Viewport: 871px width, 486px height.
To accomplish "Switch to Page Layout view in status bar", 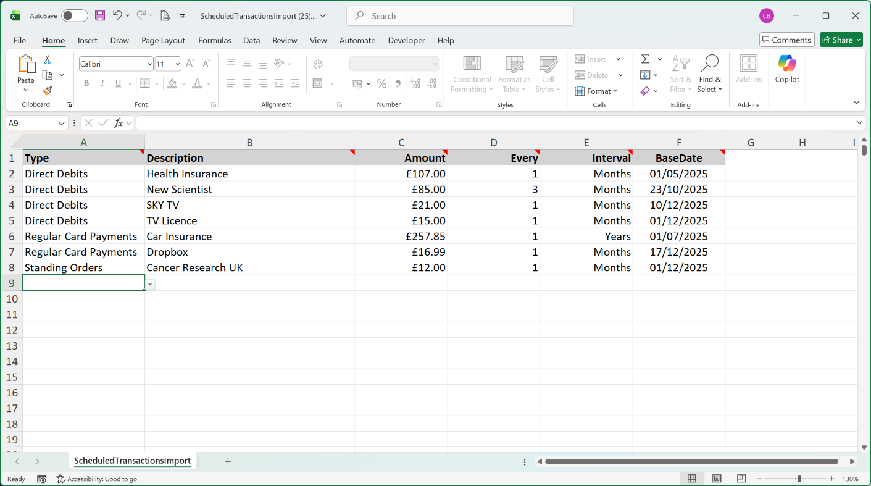I will (x=717, y=479).
